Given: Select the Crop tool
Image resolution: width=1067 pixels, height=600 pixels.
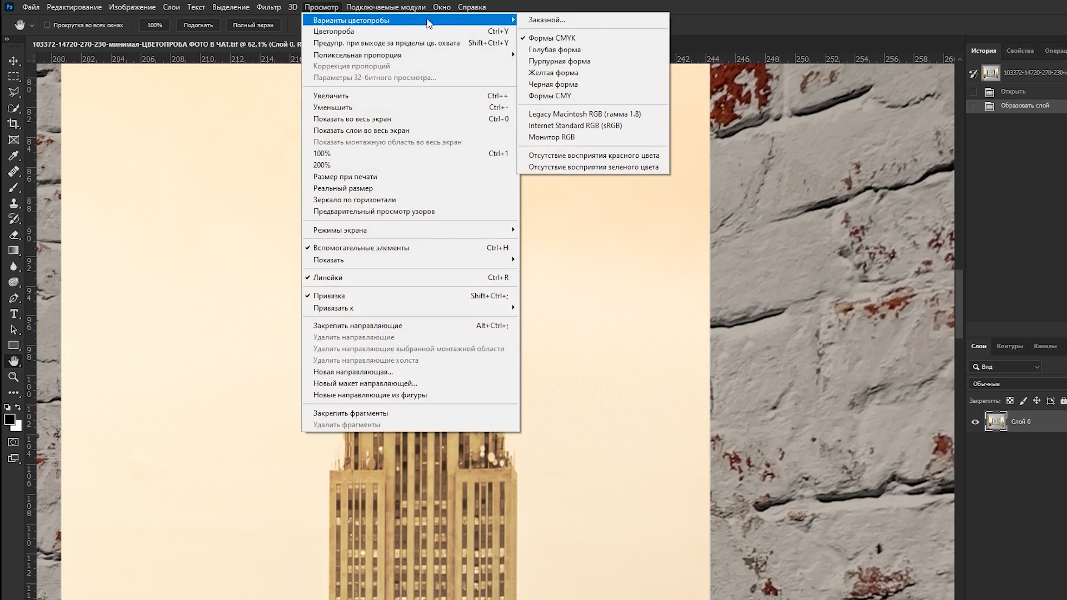Looking at the screenshot, I should click(14, 124).
